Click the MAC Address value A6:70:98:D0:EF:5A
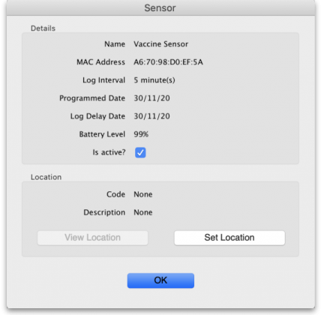 (168, 62)
